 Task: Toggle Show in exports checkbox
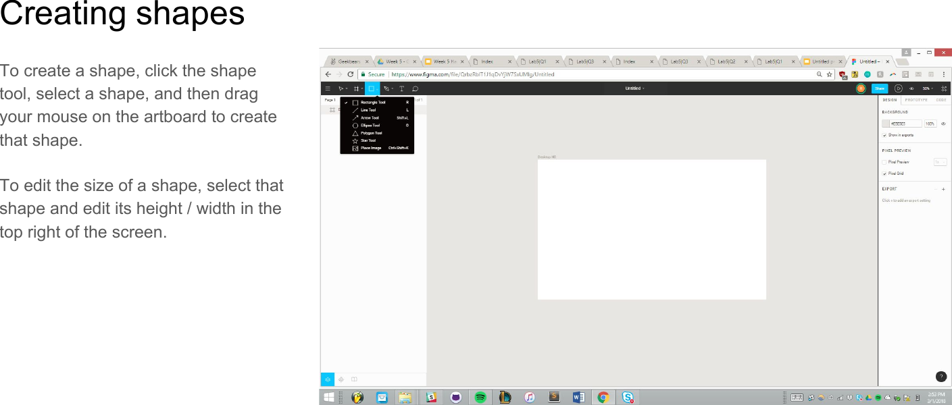884,135
